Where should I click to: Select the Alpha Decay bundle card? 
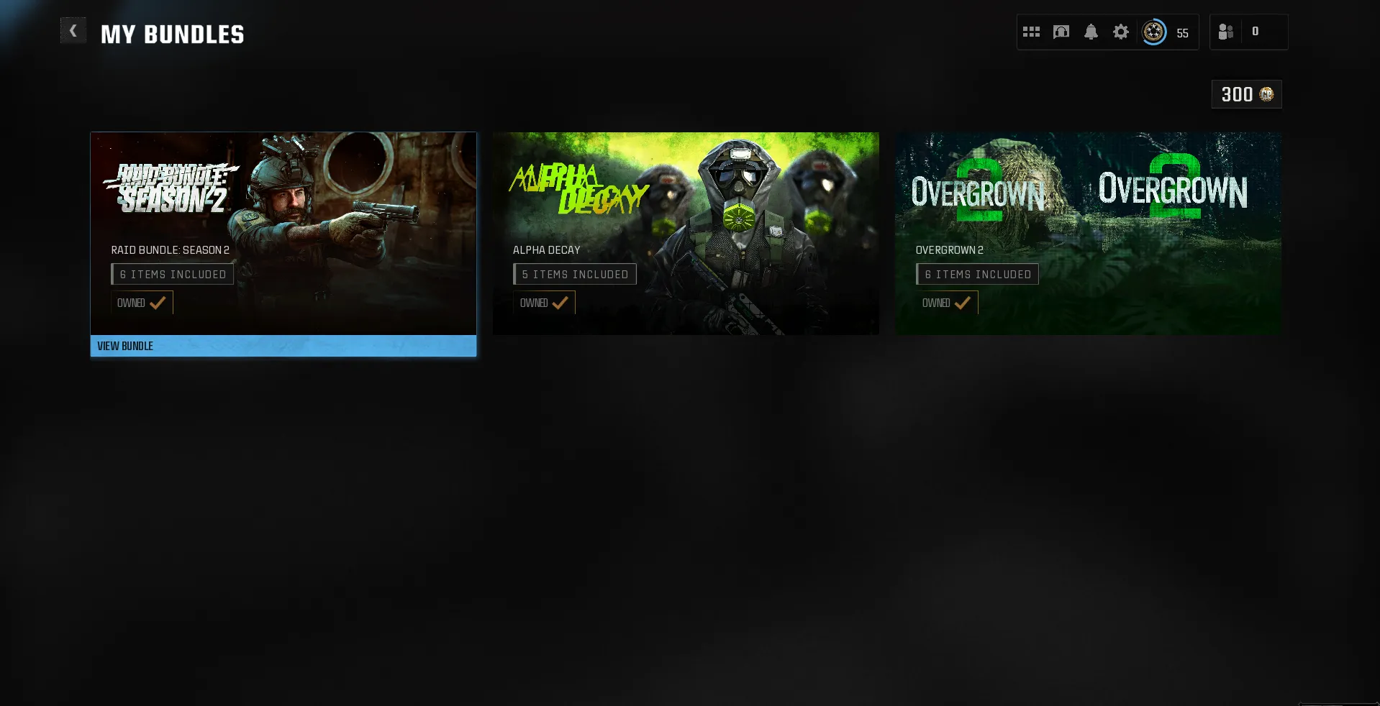tap(686, 234)
